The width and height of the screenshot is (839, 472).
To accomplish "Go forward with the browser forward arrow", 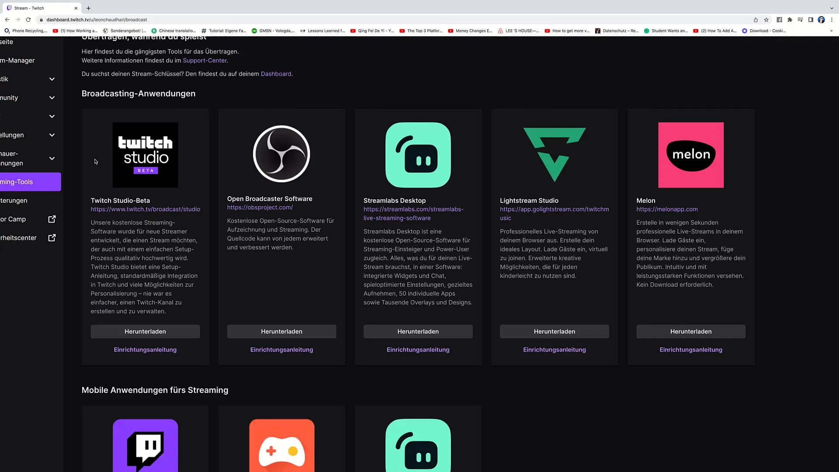I will [x=17, y=20].
